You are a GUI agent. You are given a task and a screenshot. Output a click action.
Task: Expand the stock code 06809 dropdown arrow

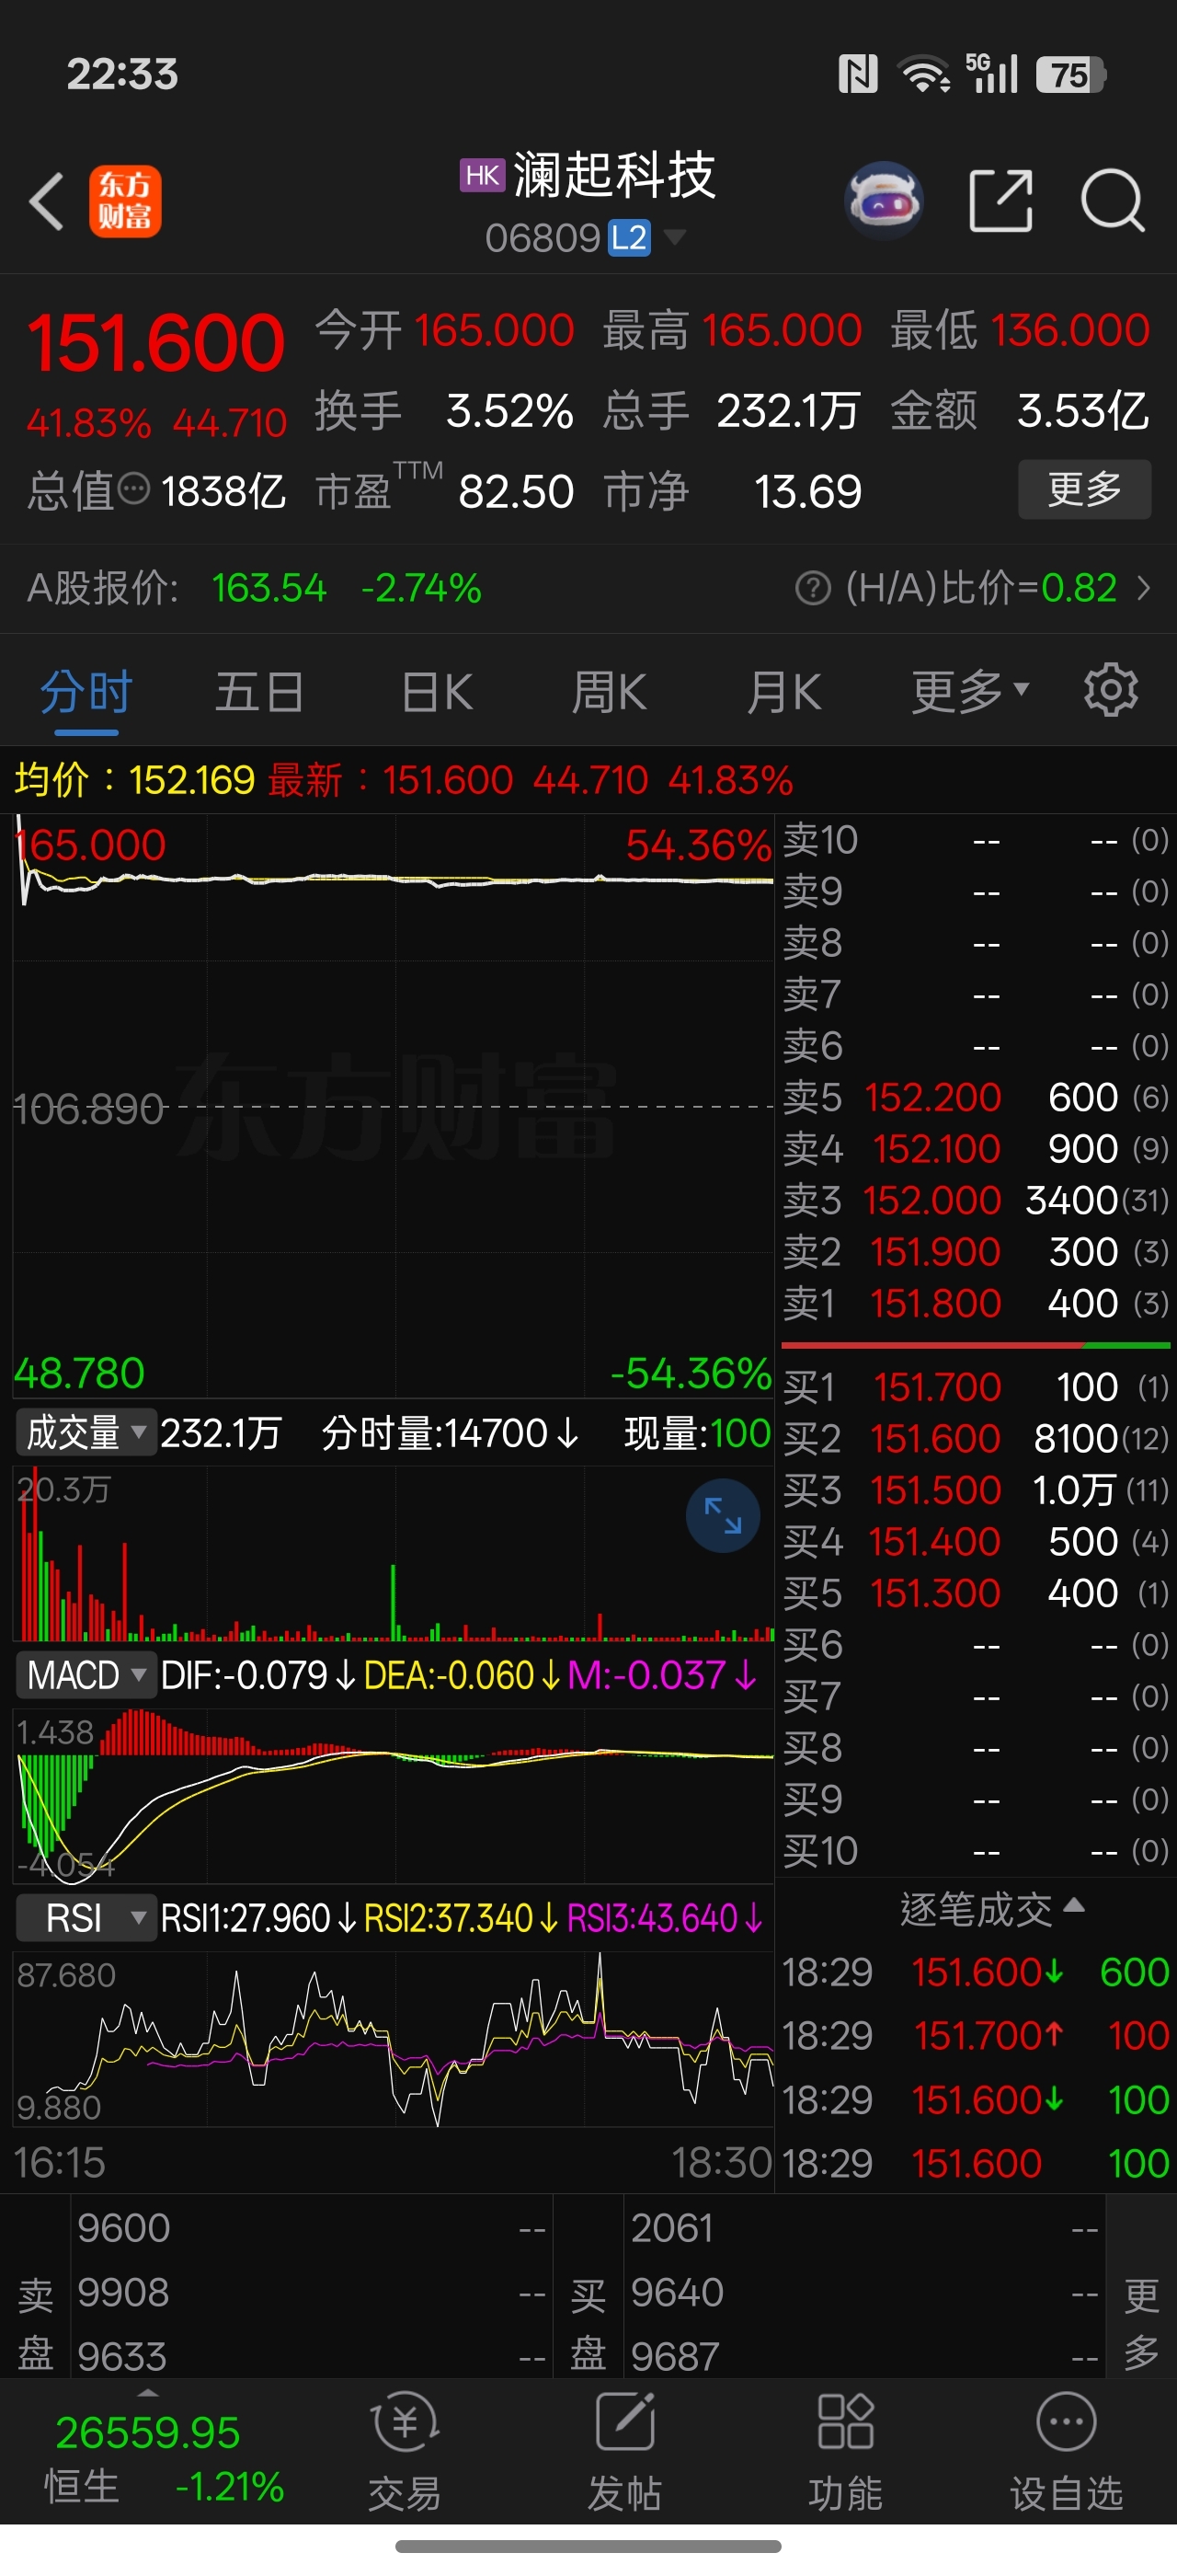coord(674,237)
